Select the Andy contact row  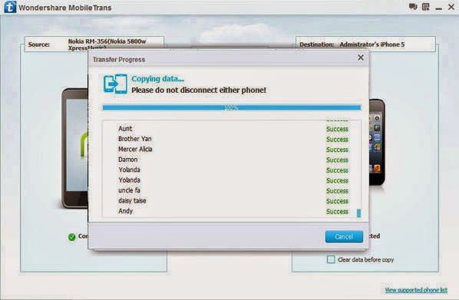232,211
